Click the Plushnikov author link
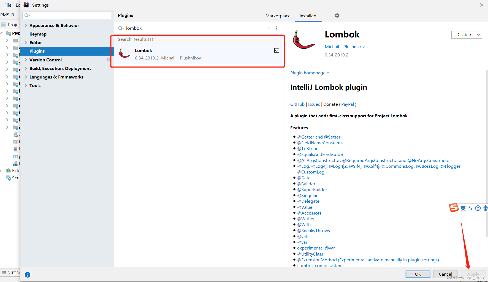The width and height of the screenshot is (488, 282). (x=354, y=47)
